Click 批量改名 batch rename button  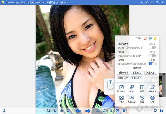tap(137, 73)
